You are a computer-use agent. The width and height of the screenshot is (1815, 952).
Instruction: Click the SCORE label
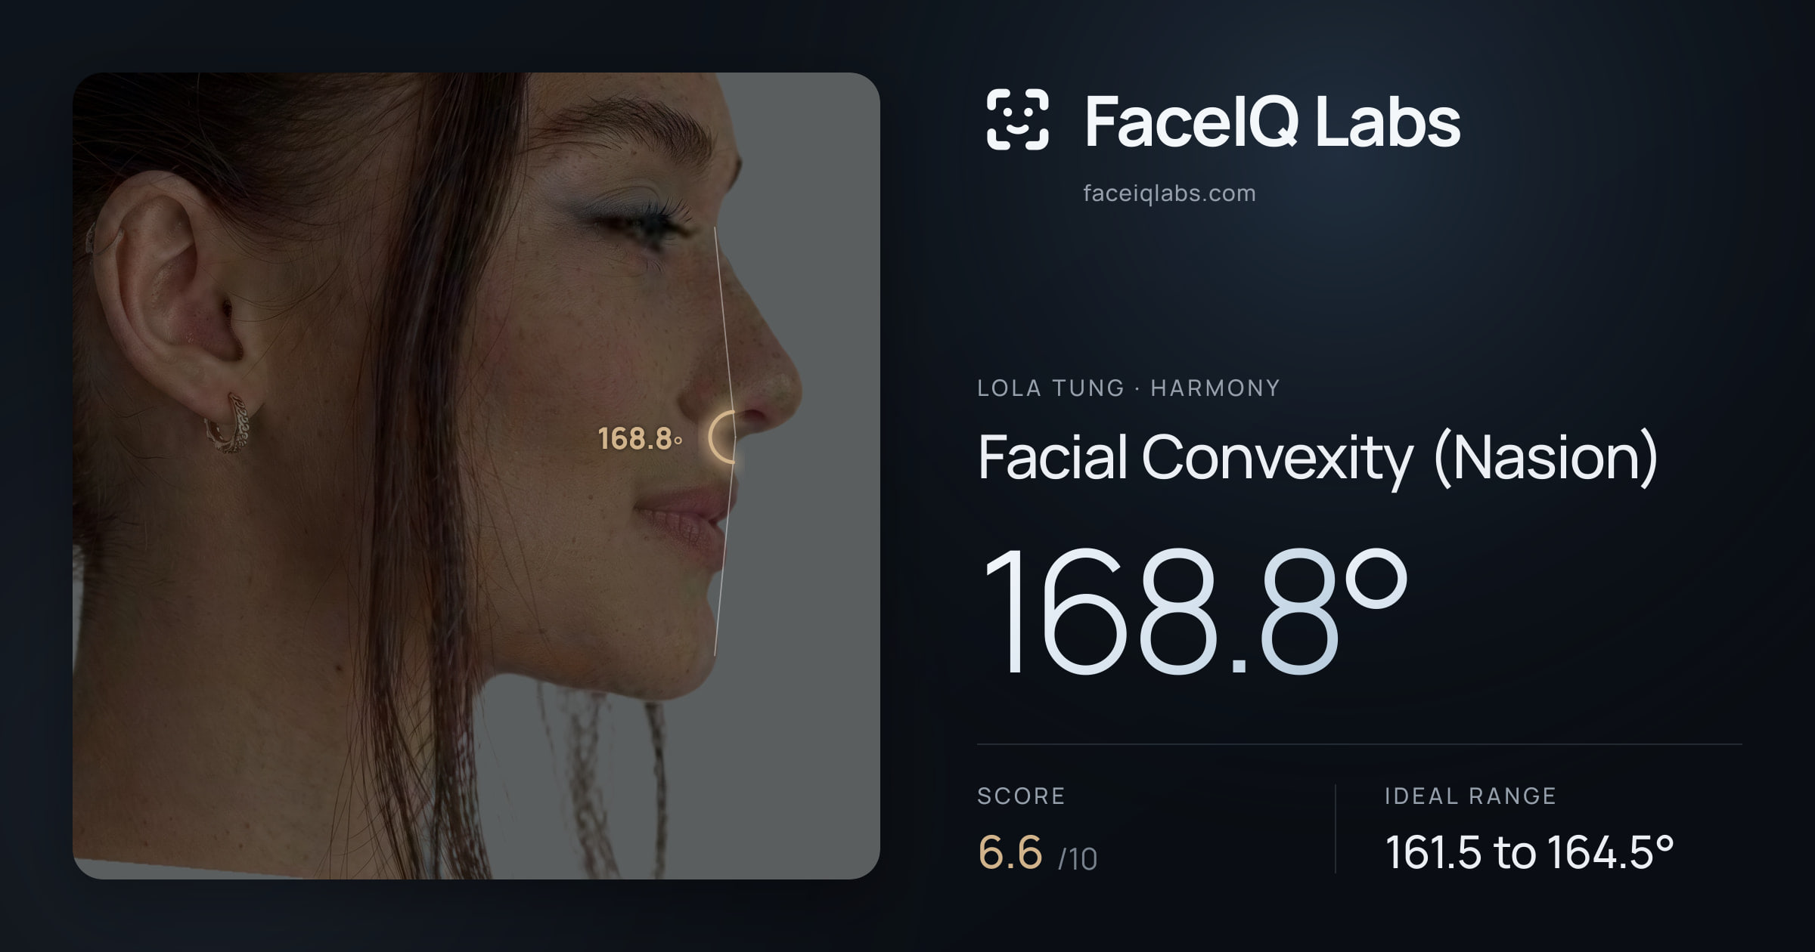pyautogui.click(x=1021, y=796)
